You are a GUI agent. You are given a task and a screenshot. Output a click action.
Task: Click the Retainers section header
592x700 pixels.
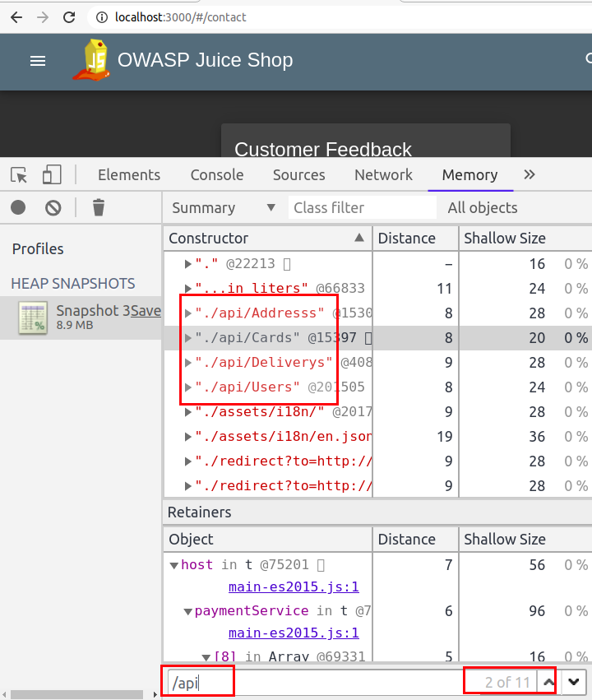click(x=200, y=512)
